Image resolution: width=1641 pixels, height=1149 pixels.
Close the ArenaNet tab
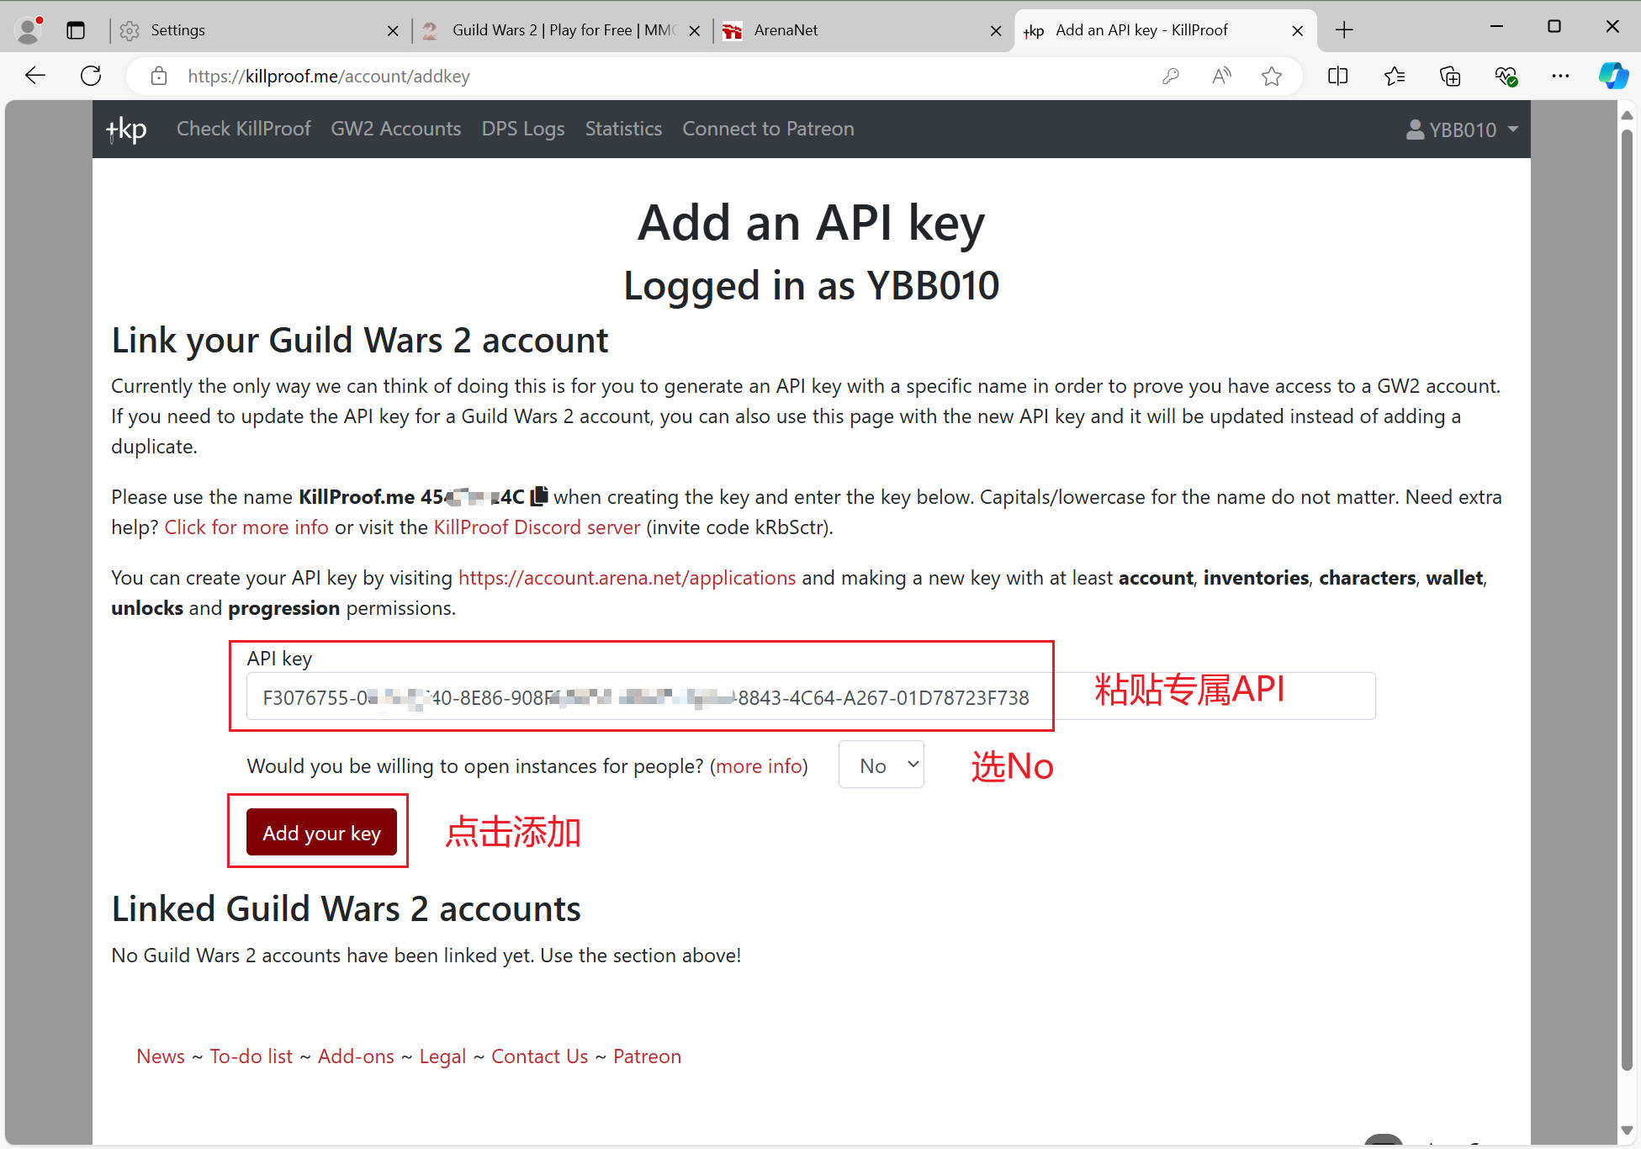click(x=996, y=31)
